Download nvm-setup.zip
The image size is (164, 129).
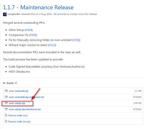(17, 103)
